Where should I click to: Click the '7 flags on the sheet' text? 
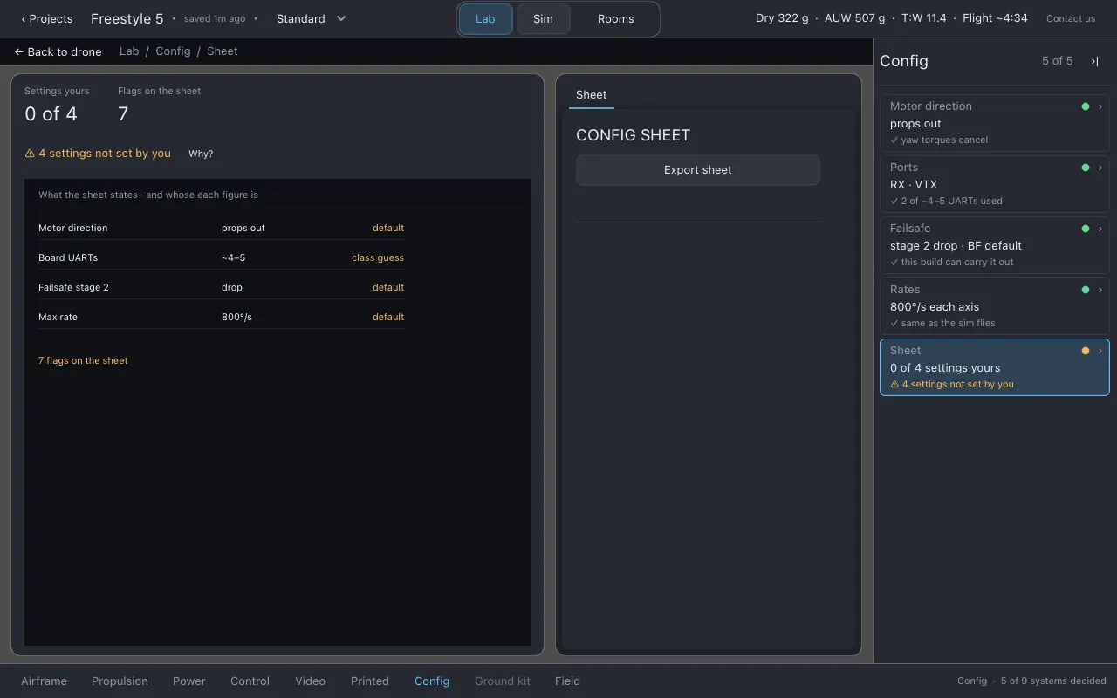click(x=83, y=360)
